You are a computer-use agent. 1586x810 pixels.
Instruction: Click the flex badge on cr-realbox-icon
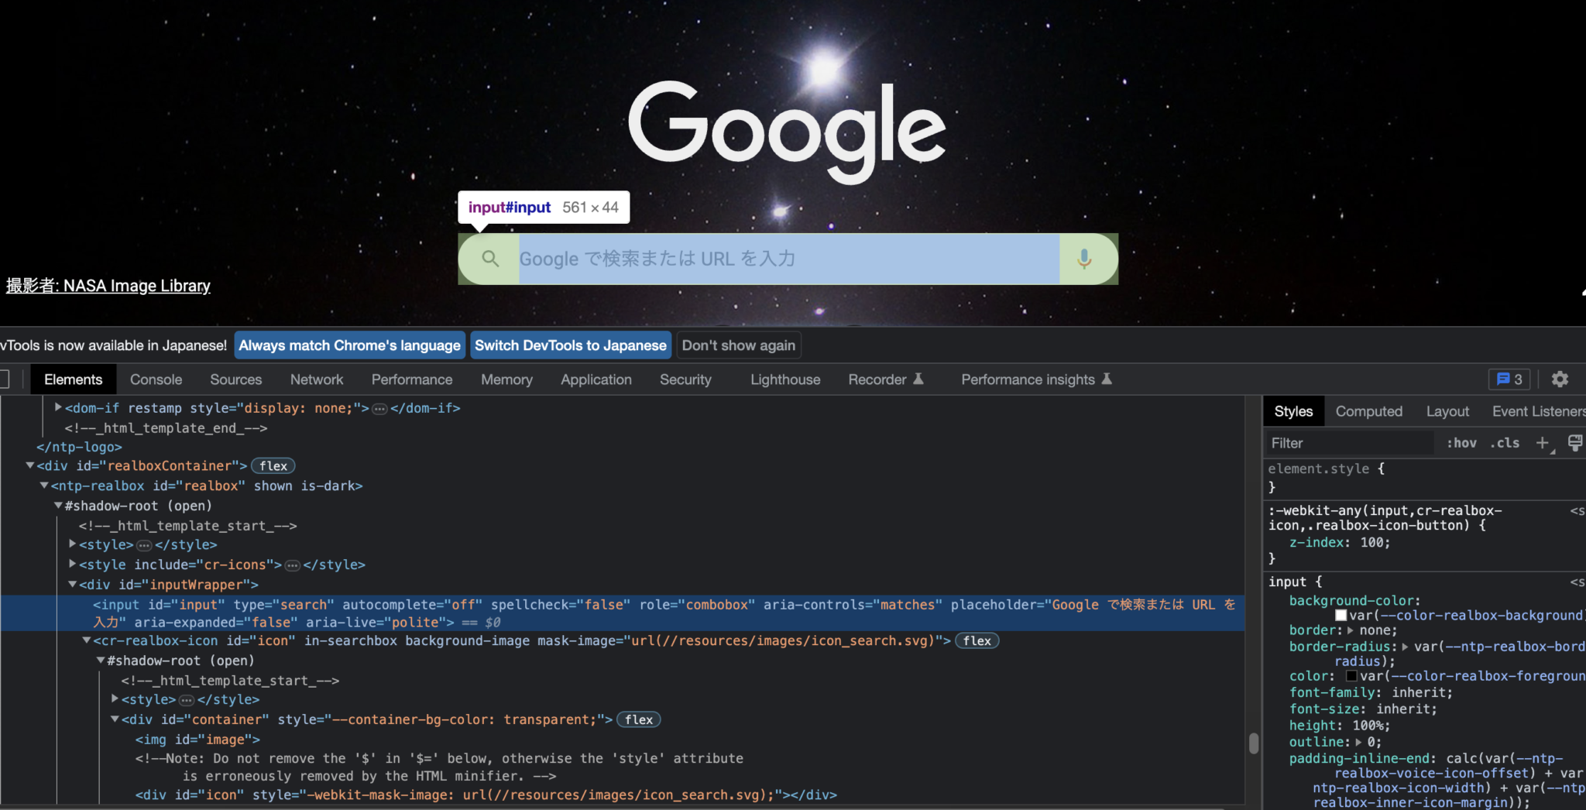[x=977, y=640]
